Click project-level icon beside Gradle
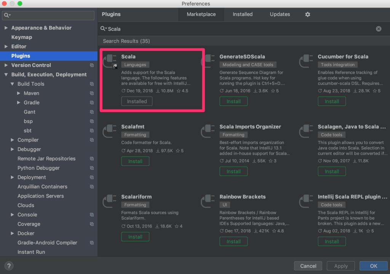This screenshot has height=274, width=390. coord(92,103)
